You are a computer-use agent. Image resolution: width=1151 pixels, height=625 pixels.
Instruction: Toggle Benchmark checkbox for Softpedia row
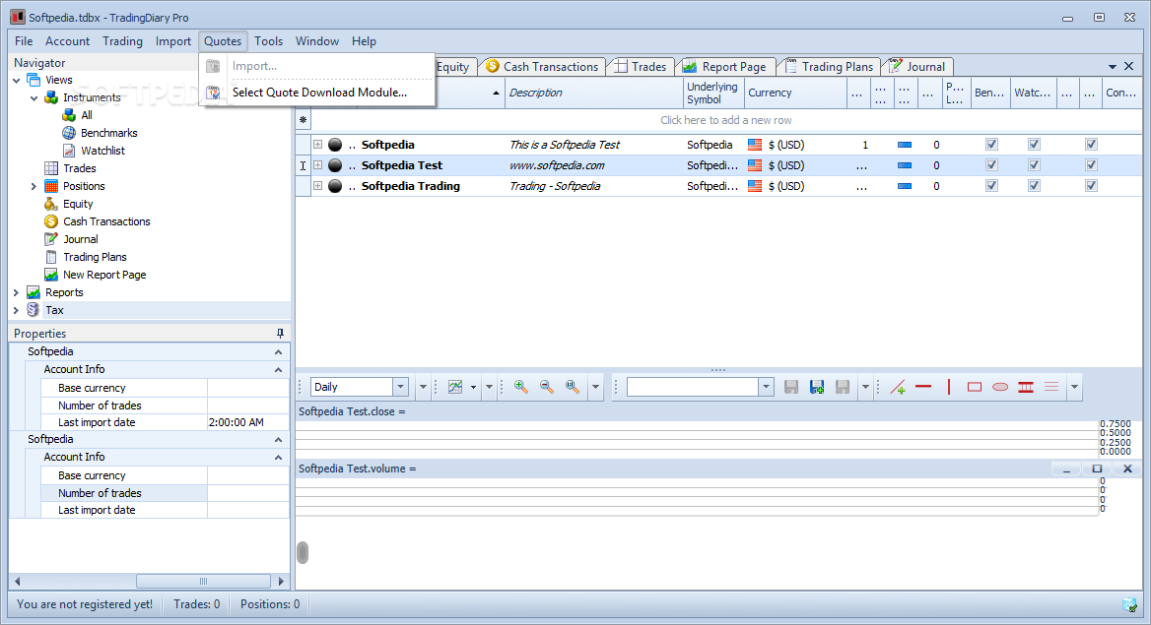(x=991, y=145)
